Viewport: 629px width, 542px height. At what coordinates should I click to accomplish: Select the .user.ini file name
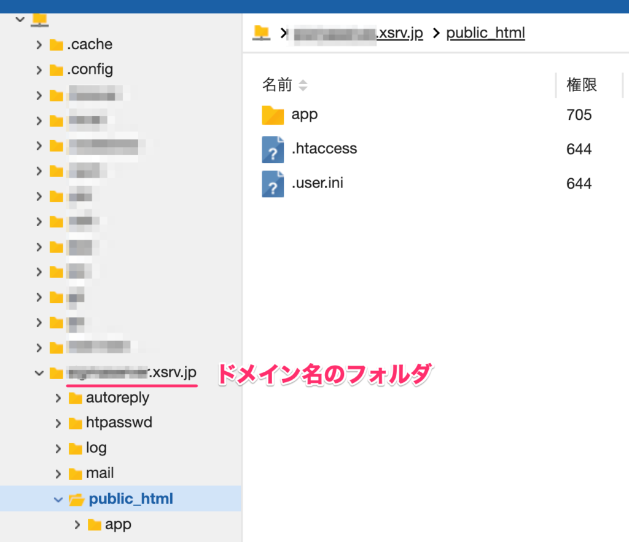[x=318, y=183]
